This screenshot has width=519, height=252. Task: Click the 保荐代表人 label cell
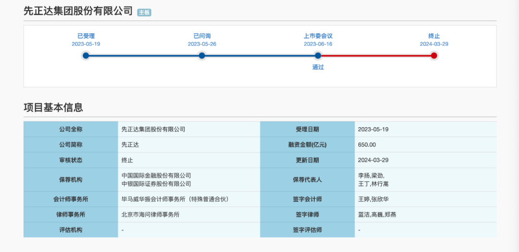308,180
